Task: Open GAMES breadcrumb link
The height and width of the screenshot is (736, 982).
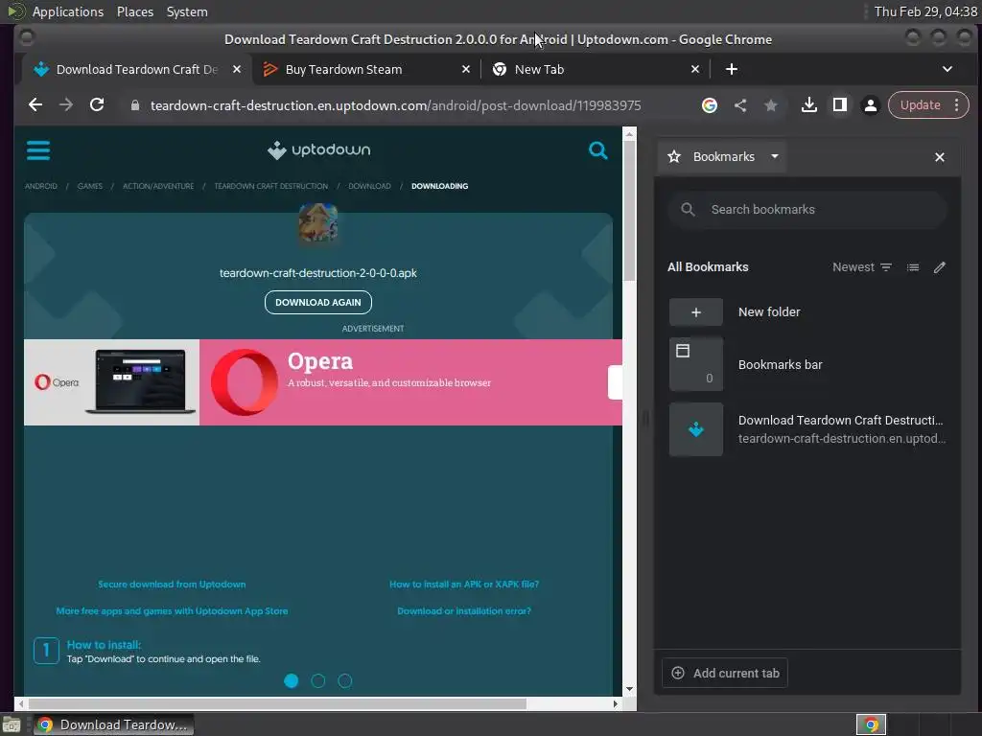Action: [89, 186]
